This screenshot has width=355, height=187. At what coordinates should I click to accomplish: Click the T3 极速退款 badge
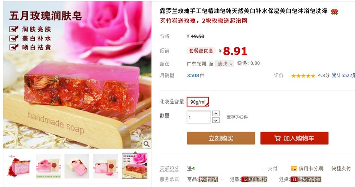click(254, 179)
